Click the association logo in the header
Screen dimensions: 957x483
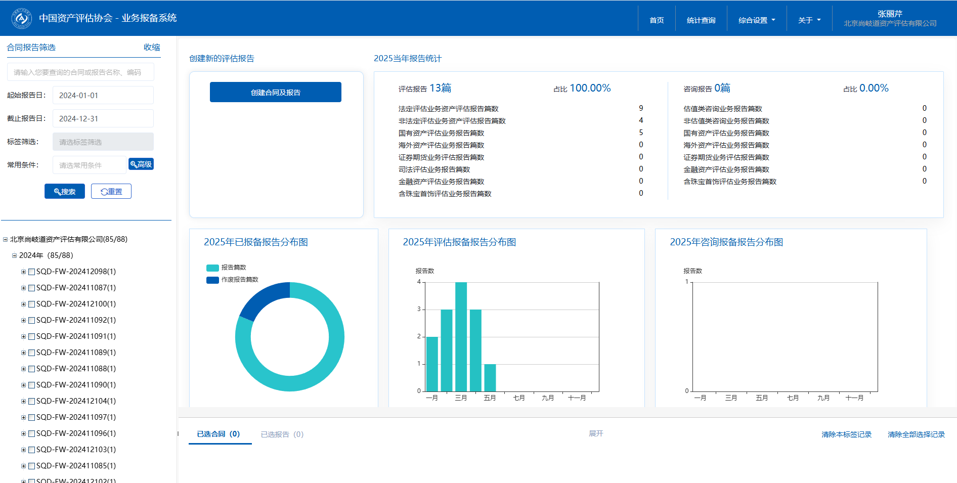click(x=22, y=18)
